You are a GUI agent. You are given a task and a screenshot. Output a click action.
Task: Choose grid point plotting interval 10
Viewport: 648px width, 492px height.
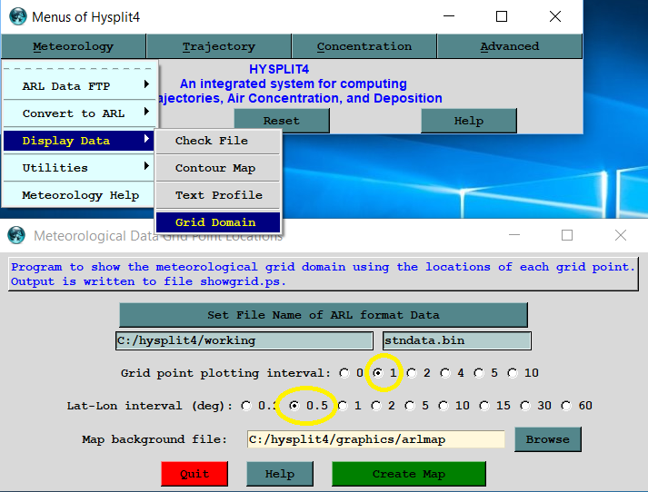(513, 373)
